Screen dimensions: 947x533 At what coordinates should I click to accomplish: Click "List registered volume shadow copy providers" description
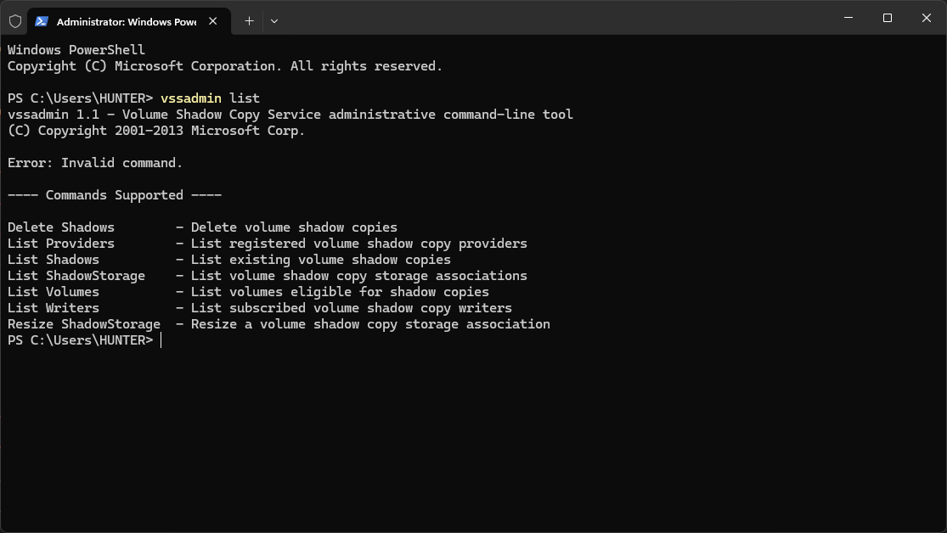tap(358, 244)
